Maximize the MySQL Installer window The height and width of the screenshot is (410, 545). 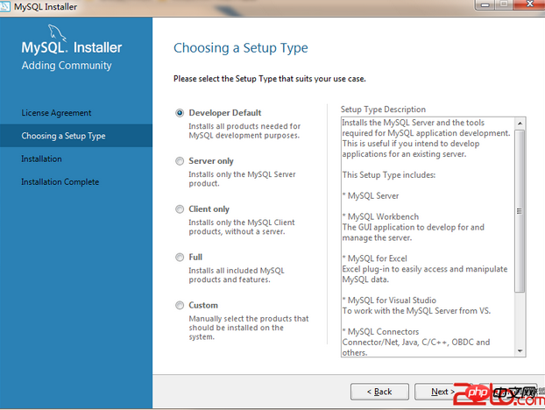click(x=504, y=5)
